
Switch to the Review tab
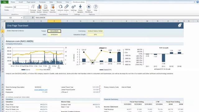[59, 2]
